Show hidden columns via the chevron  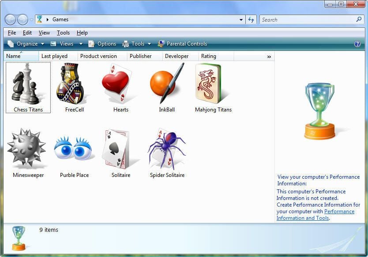click(269, 57)
